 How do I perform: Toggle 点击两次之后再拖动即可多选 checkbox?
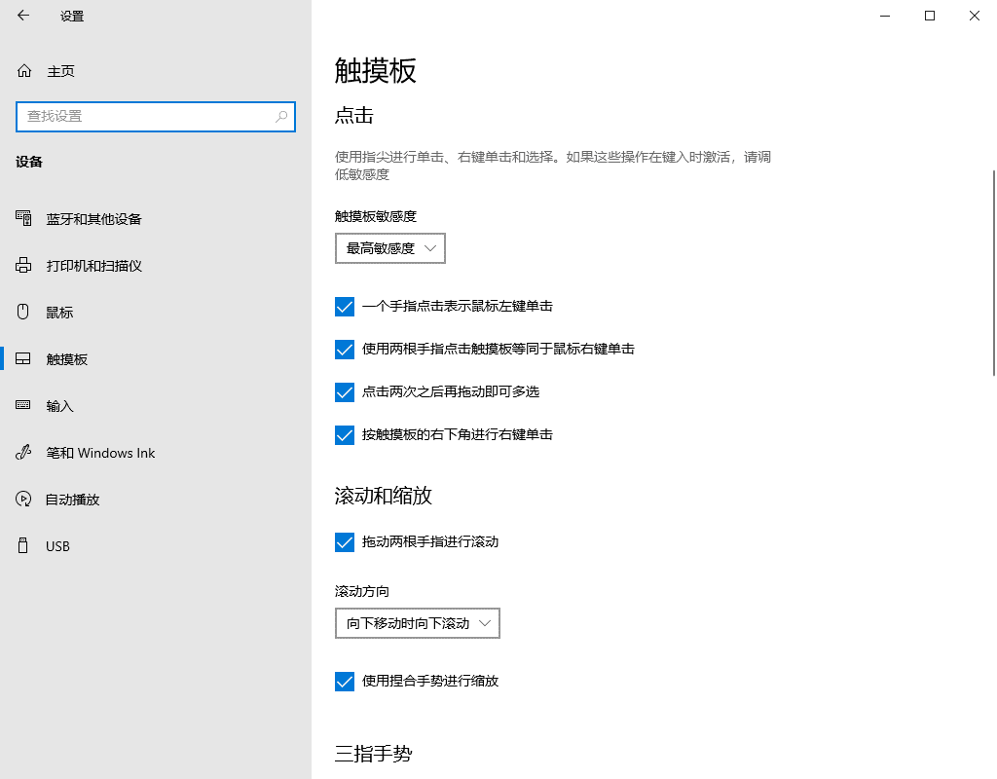coord(345,391)
